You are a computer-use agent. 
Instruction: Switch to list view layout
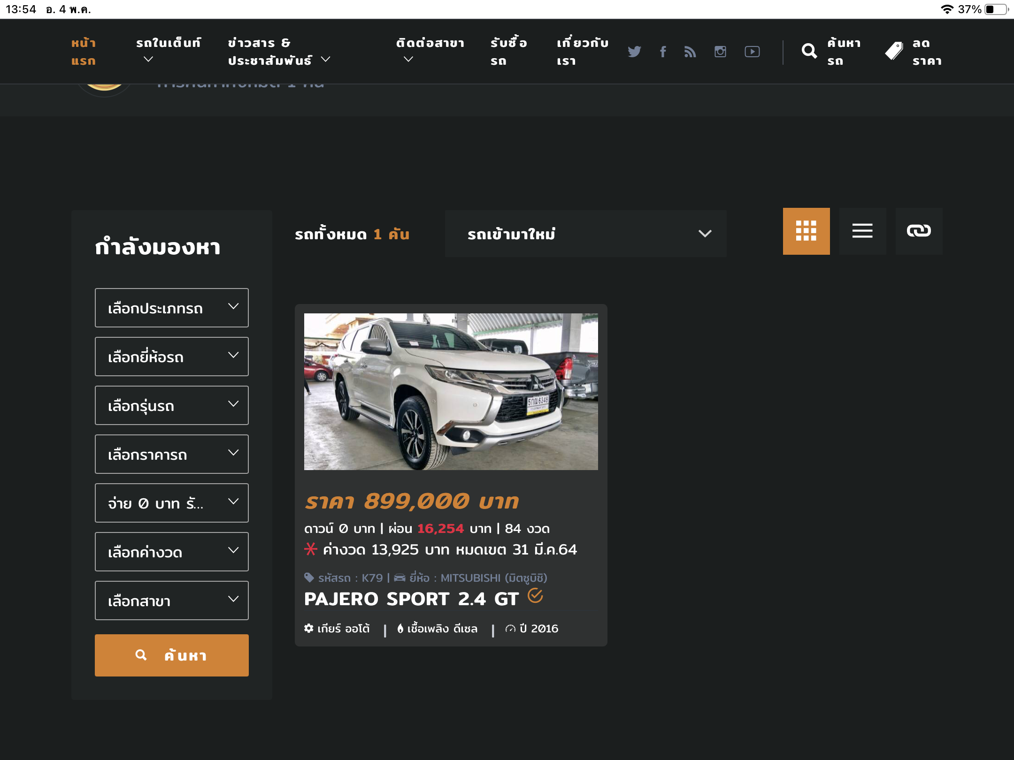pyautogui.click(x=862, y=231)
